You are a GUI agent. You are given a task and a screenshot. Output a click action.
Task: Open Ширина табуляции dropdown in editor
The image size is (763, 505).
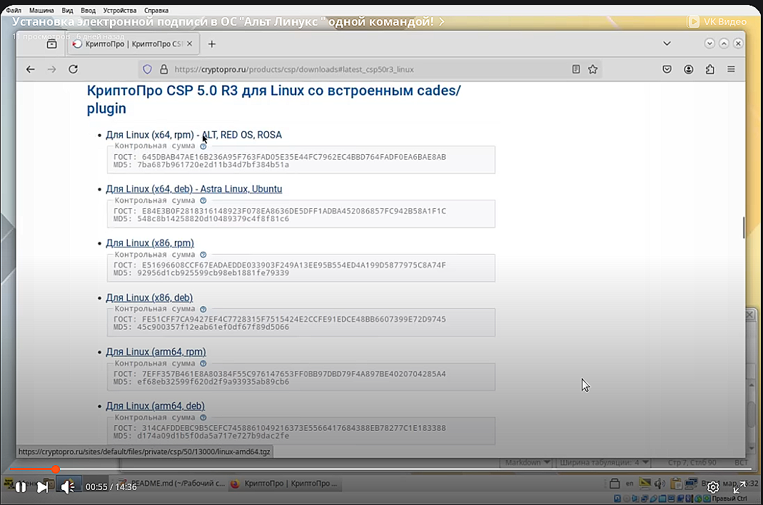click(x=605, y=462)
